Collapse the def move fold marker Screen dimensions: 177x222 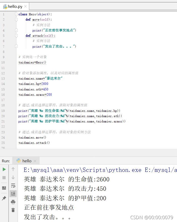click(x=16, y=20)
